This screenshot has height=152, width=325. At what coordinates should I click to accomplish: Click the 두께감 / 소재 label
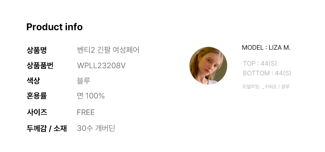46,128
